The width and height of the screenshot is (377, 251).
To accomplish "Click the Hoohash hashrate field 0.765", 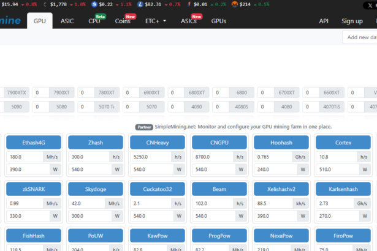I will (x=273, y=157).
